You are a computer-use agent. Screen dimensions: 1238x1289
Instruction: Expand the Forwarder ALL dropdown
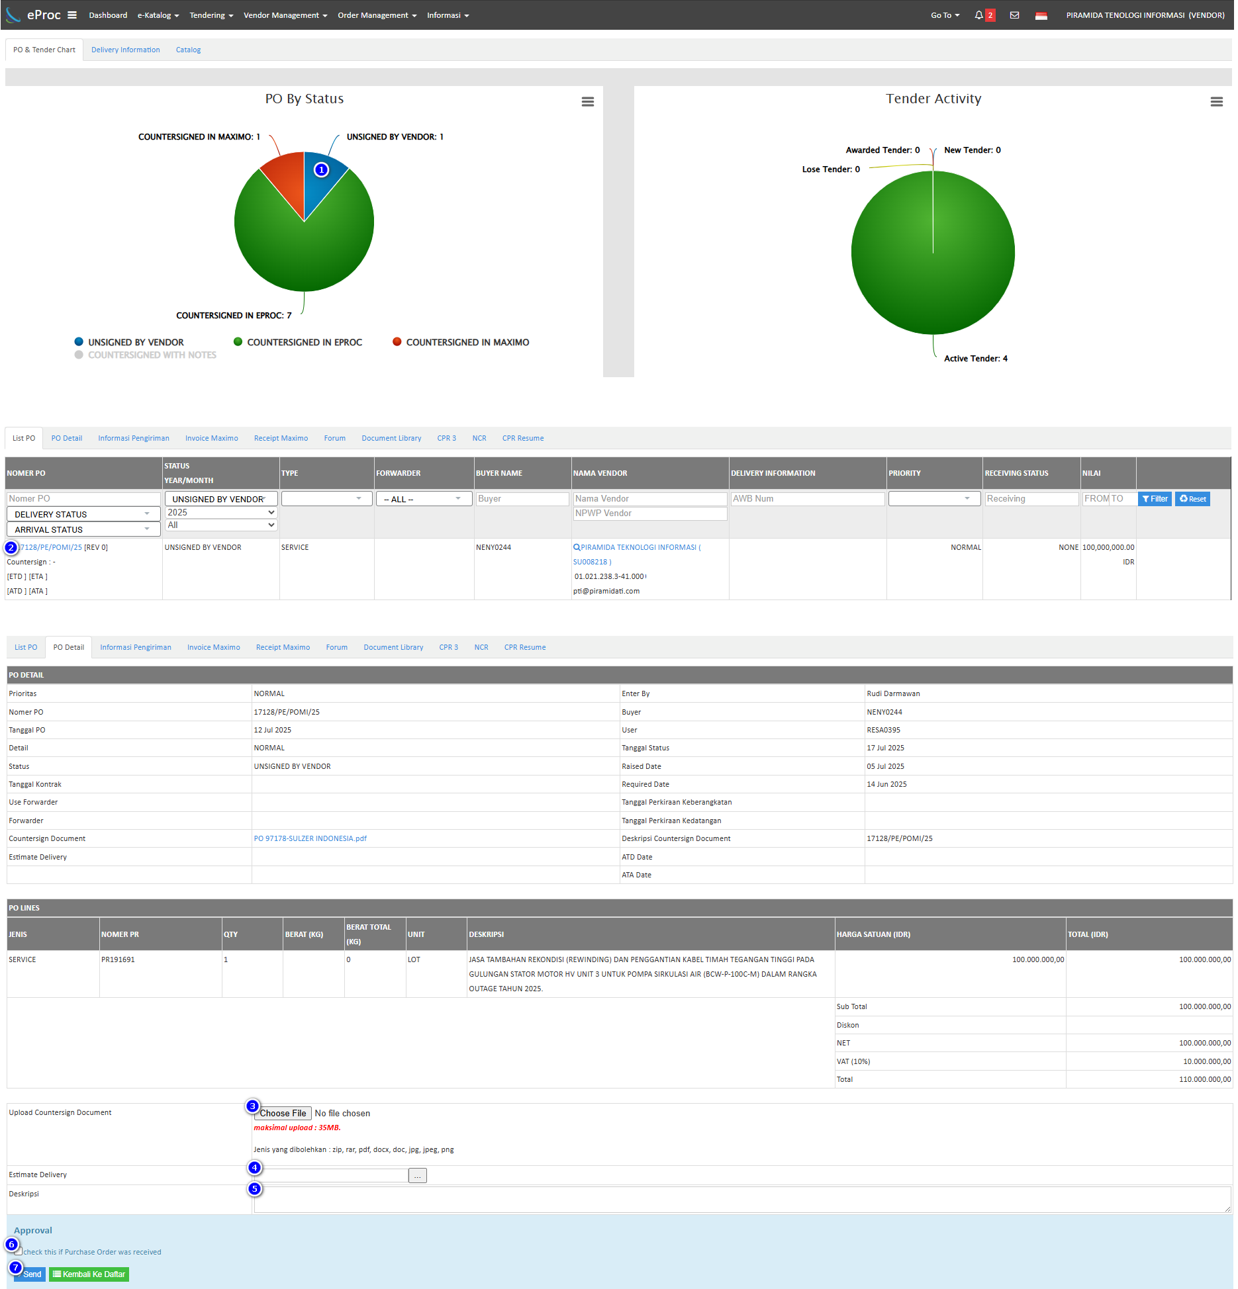pyautogui.click(x=423, y=499)
